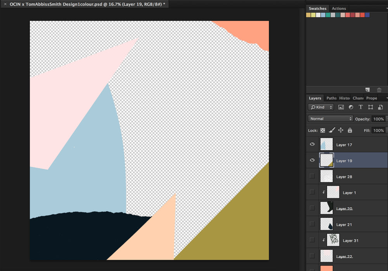
Task: Click the delete swatch trash icon
Action: 379,90
